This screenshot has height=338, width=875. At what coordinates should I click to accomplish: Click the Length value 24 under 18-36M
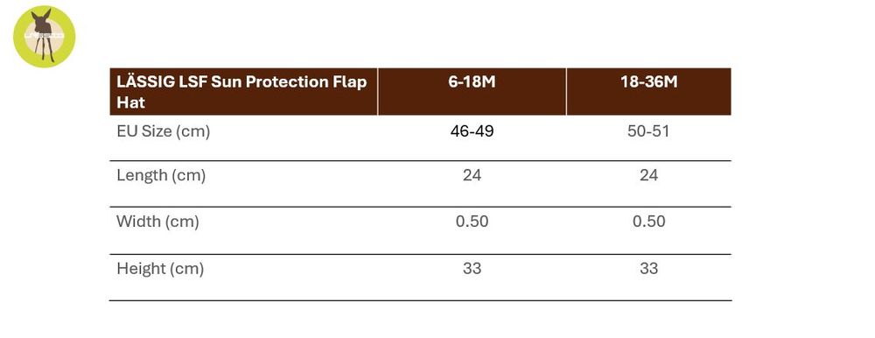pos(648,175)
